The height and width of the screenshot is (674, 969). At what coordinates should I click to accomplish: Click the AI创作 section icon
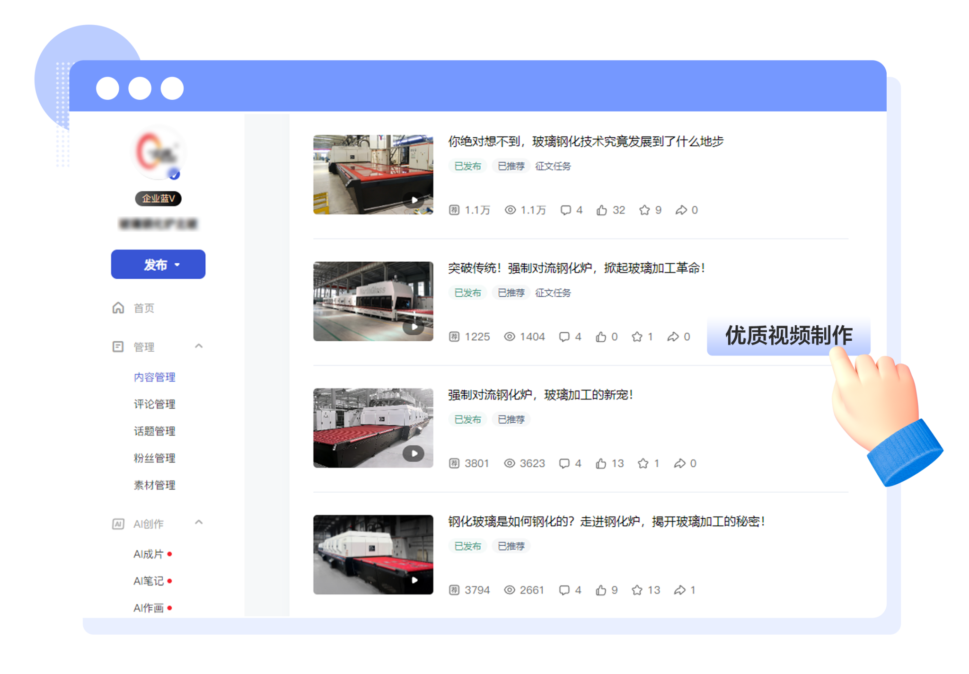click(118, 524)
